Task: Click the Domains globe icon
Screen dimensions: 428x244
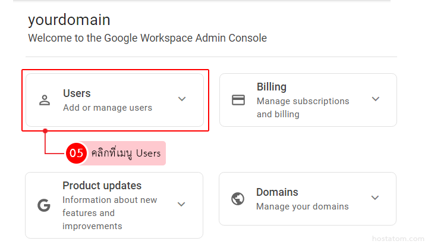Action: coord(238,199)
